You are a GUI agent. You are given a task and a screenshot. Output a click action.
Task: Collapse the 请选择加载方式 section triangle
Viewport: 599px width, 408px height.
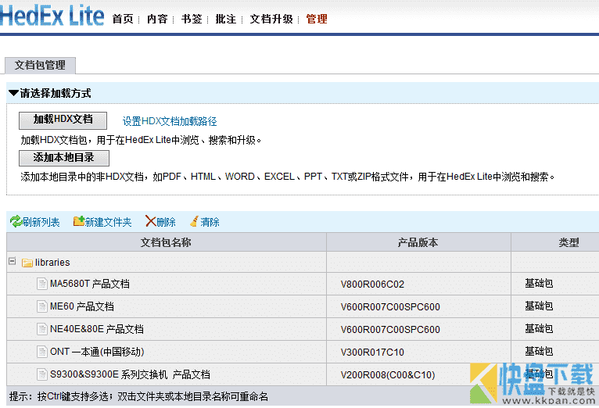coord(13,93)
